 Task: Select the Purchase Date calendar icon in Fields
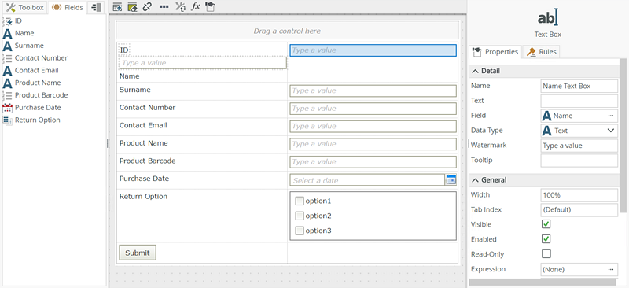click(x=7, y=108)
